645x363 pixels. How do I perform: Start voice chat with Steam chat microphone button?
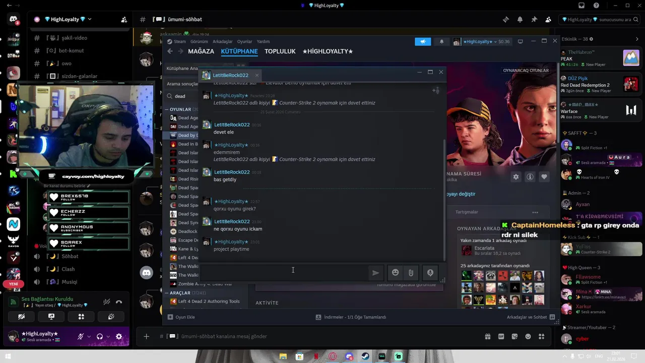[430, 273]
